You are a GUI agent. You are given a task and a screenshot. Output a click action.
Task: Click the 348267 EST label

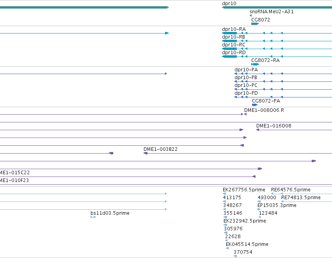(233, 205)
